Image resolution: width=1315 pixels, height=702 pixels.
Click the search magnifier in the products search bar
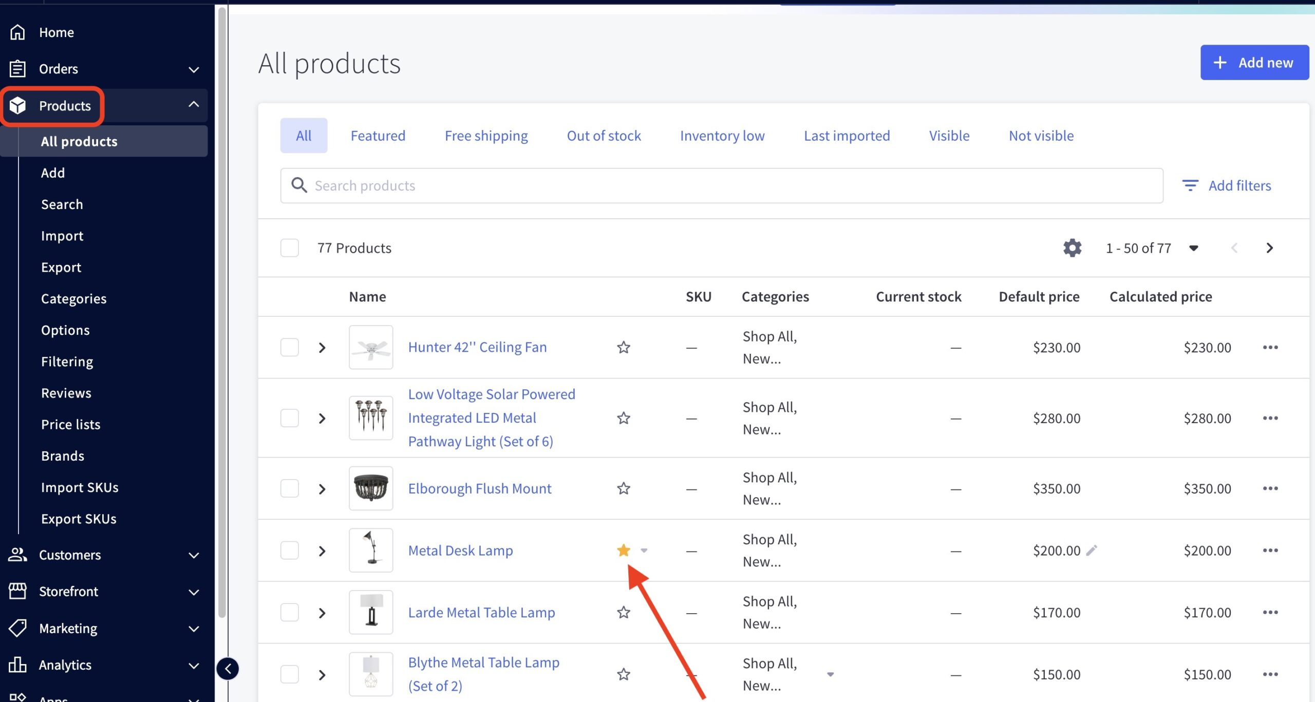(299, 185)
